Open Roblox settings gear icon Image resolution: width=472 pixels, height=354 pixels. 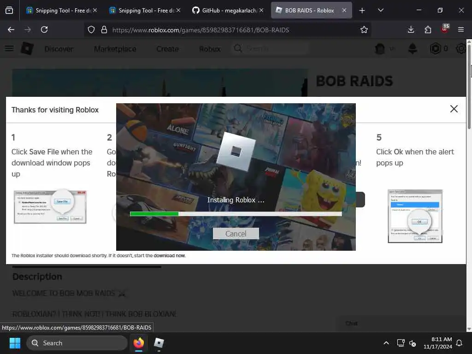pyautogui.click(x=461, y=48)
